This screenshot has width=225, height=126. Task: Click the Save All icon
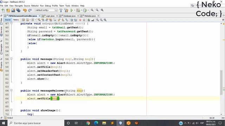click(18, 10)
